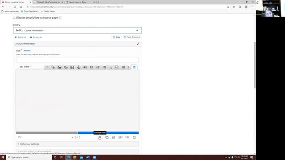Open more elements vertical dots menu
This screenshot has width=285, height=160.
coord(129,67)
